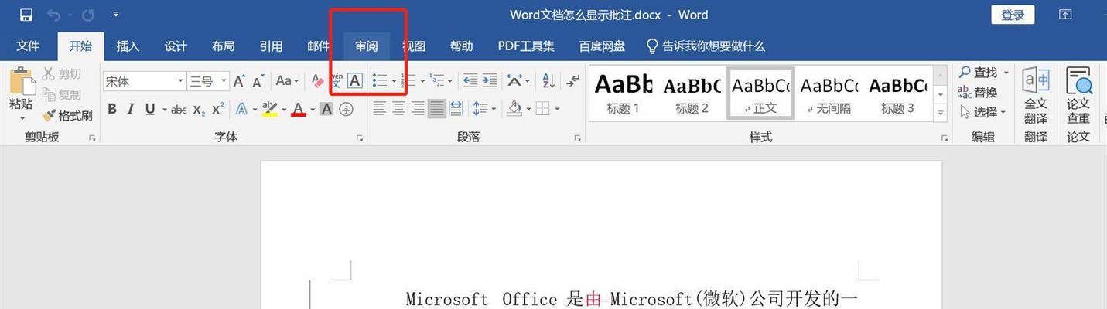The image size is (1107, 309).
Task: Expand the styles gallery more arrow
Action: pos(941,112)
